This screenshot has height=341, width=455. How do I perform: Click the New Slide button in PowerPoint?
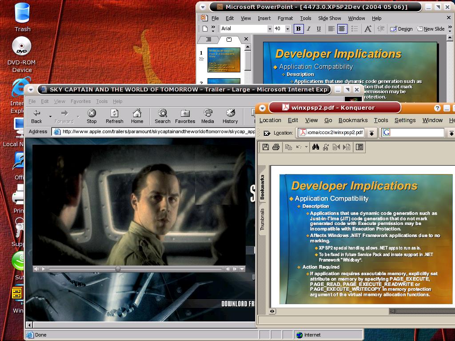[431, 29]
